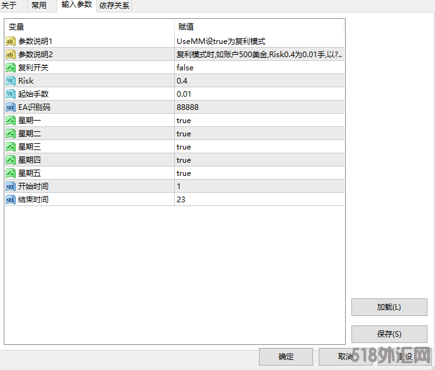Open the 常用 tab
Image resolution: width=435 pixels, height=370 pixels.
coord(42,6)
